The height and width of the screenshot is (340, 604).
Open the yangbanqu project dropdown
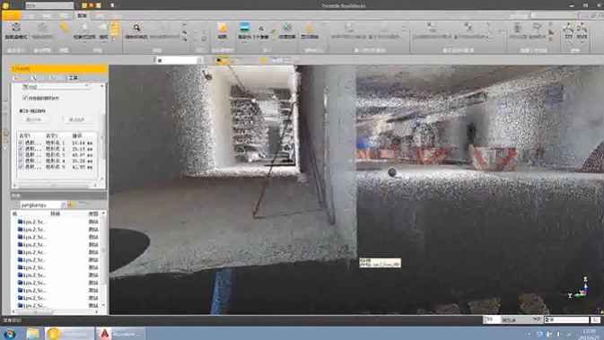pyautogui.click(x=40, y=205)
